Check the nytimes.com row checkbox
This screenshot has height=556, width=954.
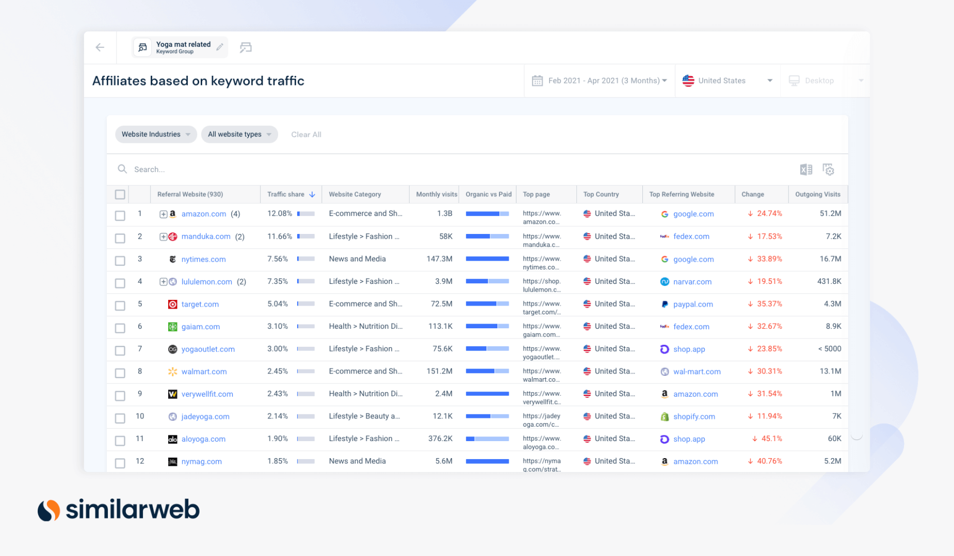[120, 261]
